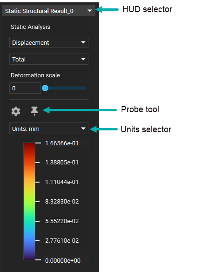Click the Static Analysis label

point(30,27)
